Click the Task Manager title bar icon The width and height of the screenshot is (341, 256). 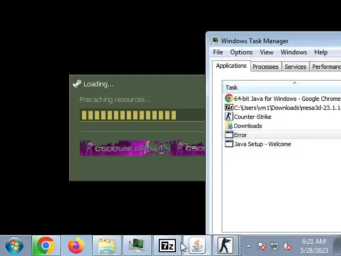[215, 41]
